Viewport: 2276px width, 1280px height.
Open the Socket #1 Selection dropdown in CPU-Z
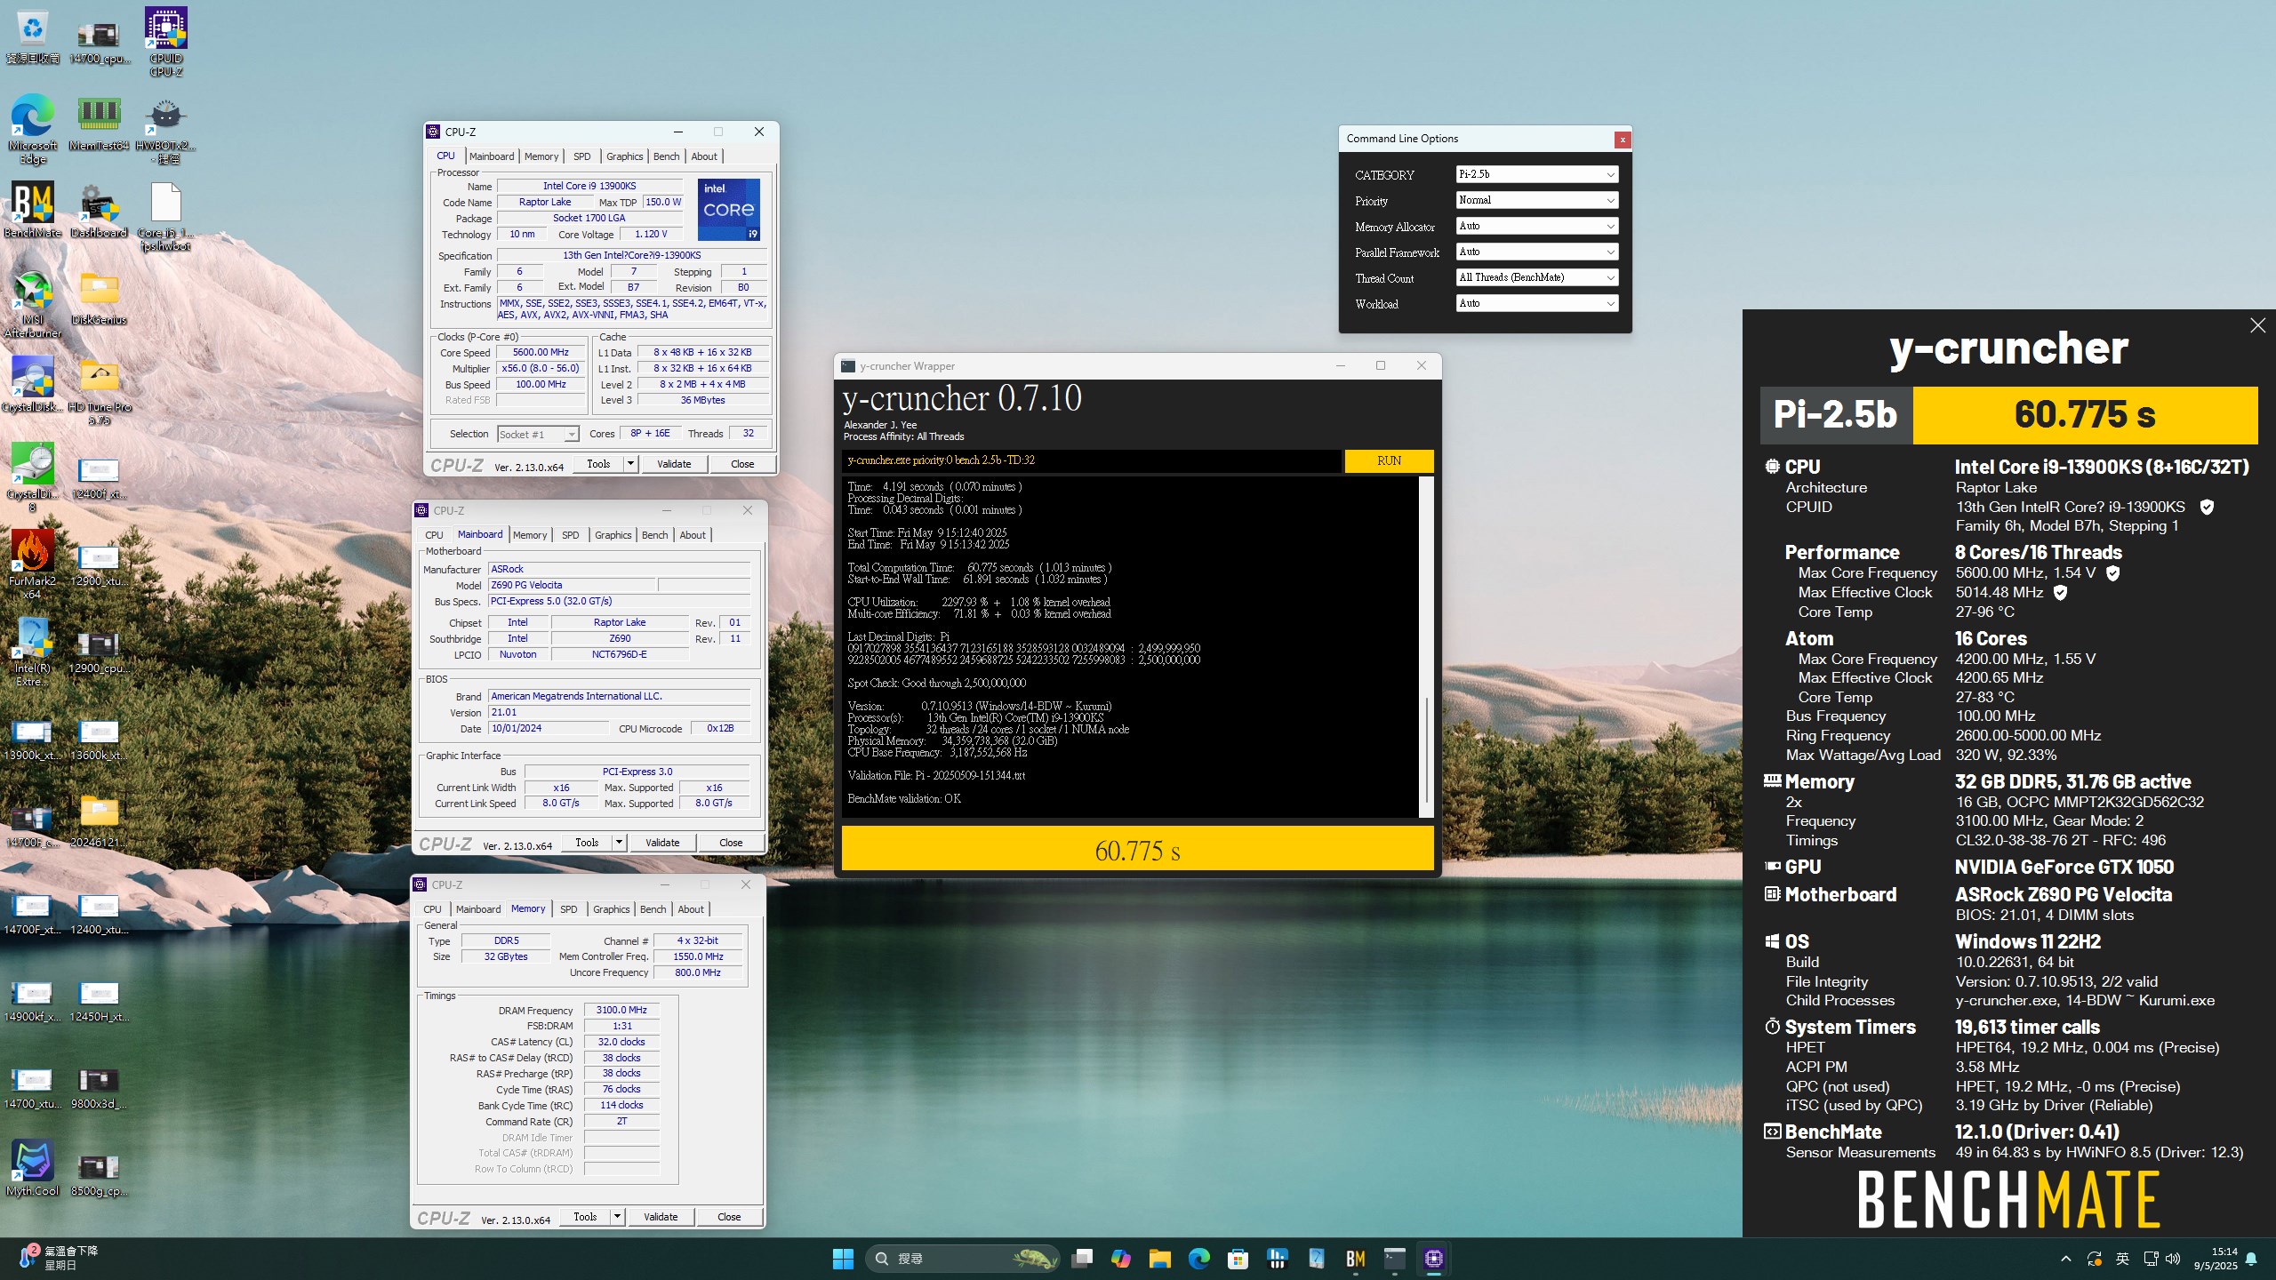coord(538,434)
